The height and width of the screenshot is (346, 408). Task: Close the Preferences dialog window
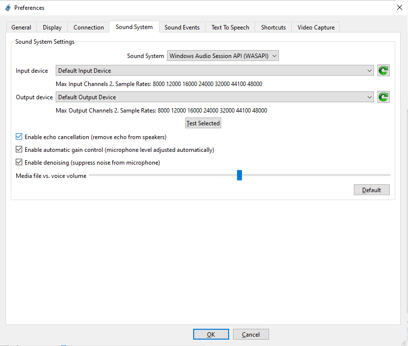click(x=399, y=7)
